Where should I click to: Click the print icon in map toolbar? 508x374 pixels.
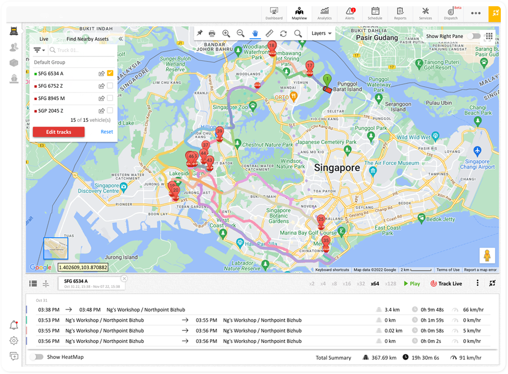212,34
